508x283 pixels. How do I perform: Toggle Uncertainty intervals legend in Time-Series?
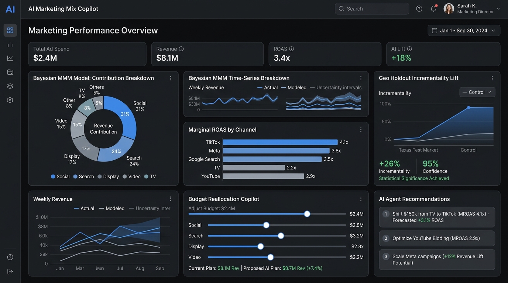(336, 87)
